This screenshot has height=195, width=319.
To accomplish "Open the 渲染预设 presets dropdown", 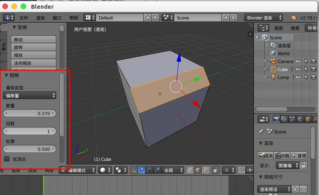I will [x=274, y=189].
